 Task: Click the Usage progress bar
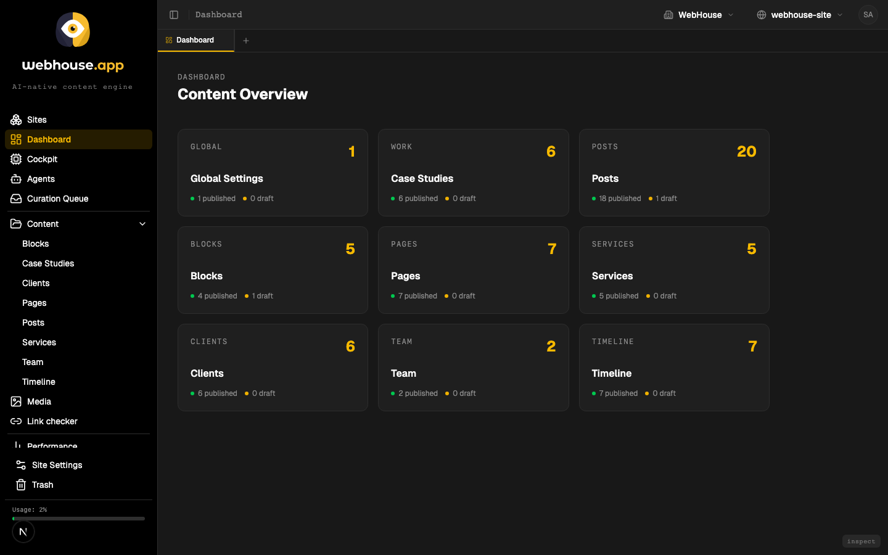coord(78,519)
